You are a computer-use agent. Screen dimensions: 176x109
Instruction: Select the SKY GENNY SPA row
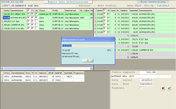(x=47, y=14)
